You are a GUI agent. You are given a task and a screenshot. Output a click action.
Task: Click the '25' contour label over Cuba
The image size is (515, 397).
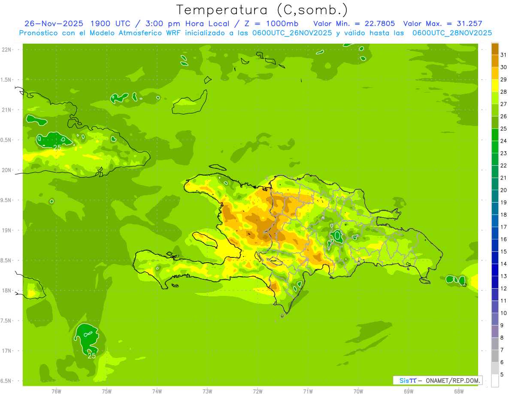point(57,147)
